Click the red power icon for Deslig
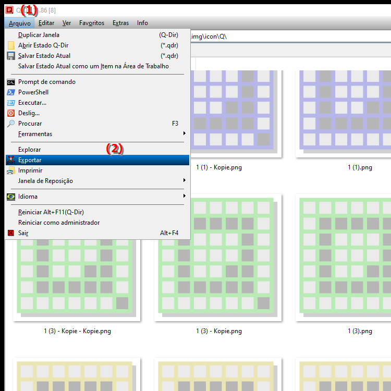Viewport: 391px width, 391px height. pos(11,113)
